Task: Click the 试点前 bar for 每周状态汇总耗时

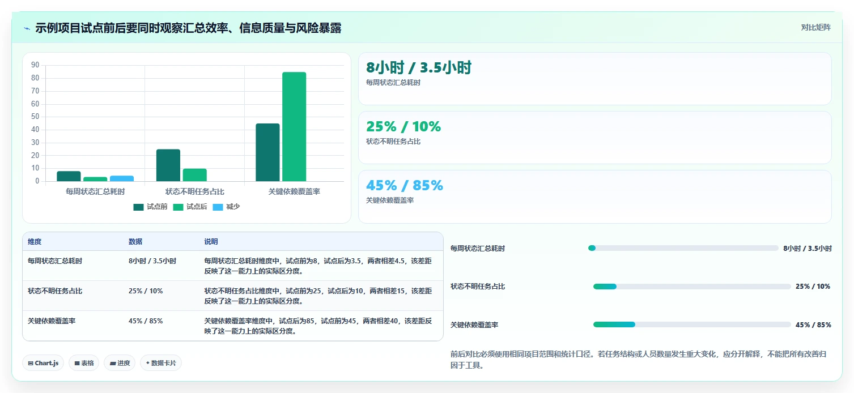Action: click(69, 176)
